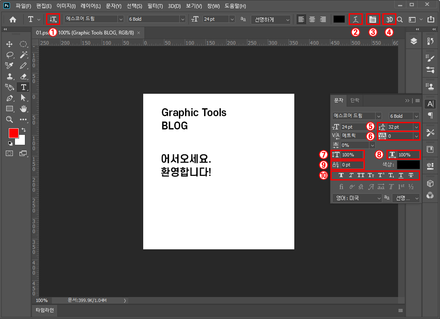Select the Lasso tool

click(x=10, y=55)
